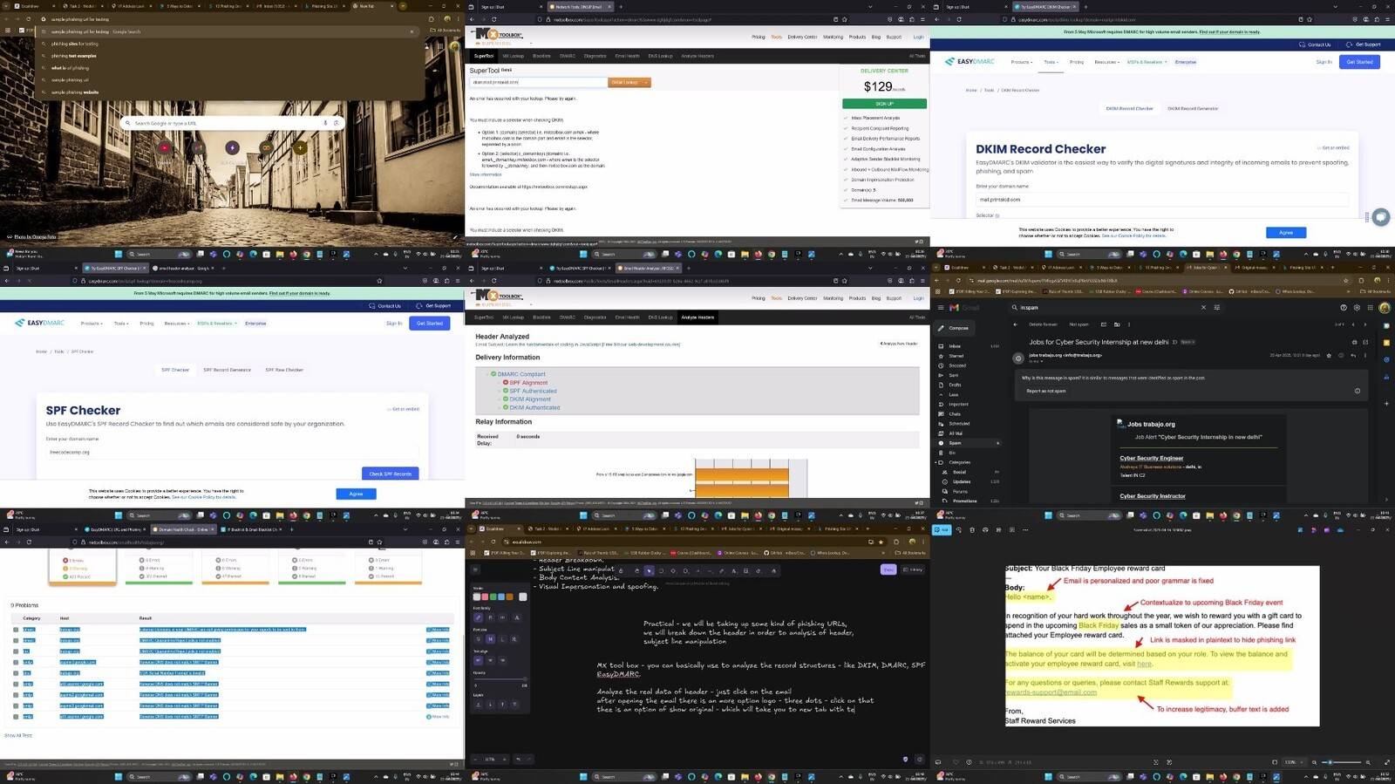Open Gmail main menu hamburger icon
This screenshot has width=1395, height=784.
click(941, 308)
